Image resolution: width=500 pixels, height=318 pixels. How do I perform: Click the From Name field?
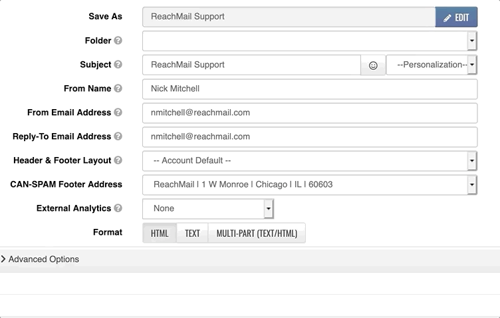pos(310,89)
